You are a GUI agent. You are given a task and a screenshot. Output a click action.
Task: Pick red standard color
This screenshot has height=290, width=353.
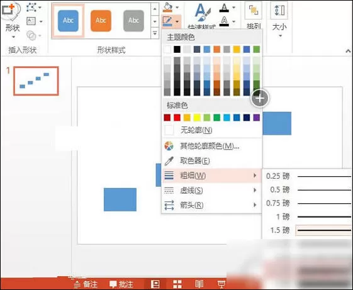coord(177,118)
